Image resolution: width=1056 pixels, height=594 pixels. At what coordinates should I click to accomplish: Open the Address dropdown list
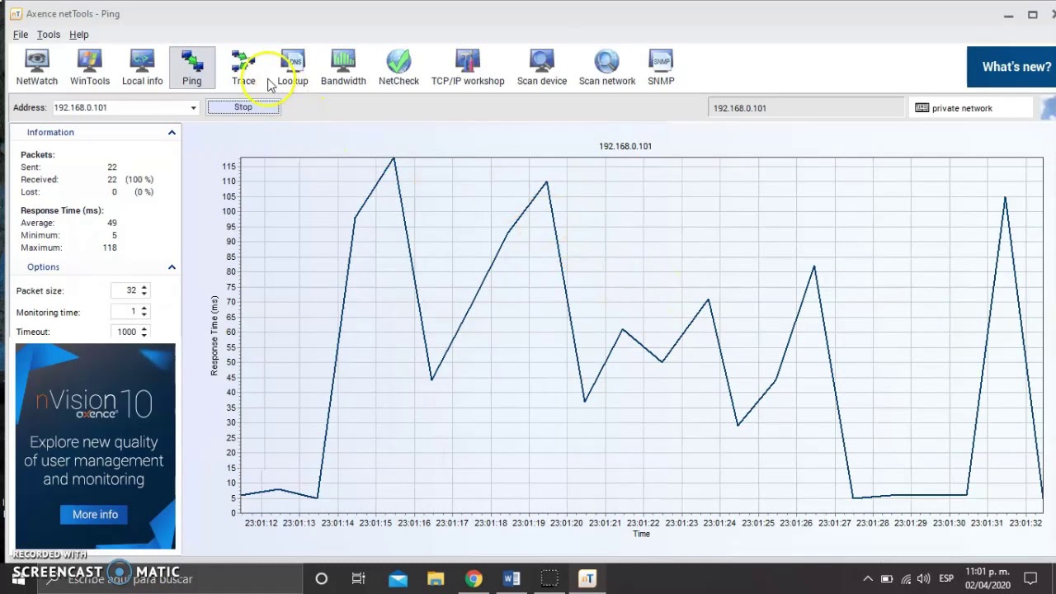tap(193, 108)
